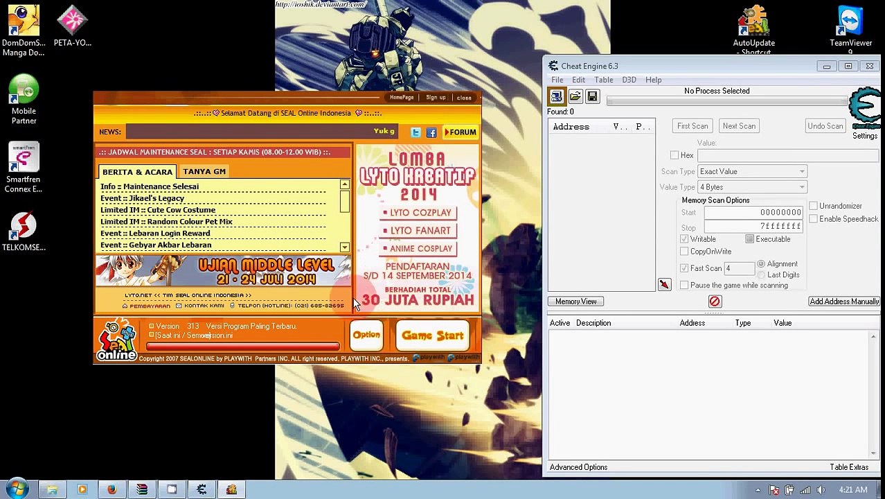Click the Cheat Engine scan progress bar
885x499 pixels.
coord(728,102)
